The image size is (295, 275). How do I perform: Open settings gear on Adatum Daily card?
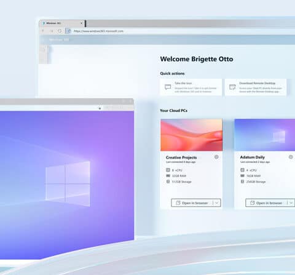pos(291,157)
